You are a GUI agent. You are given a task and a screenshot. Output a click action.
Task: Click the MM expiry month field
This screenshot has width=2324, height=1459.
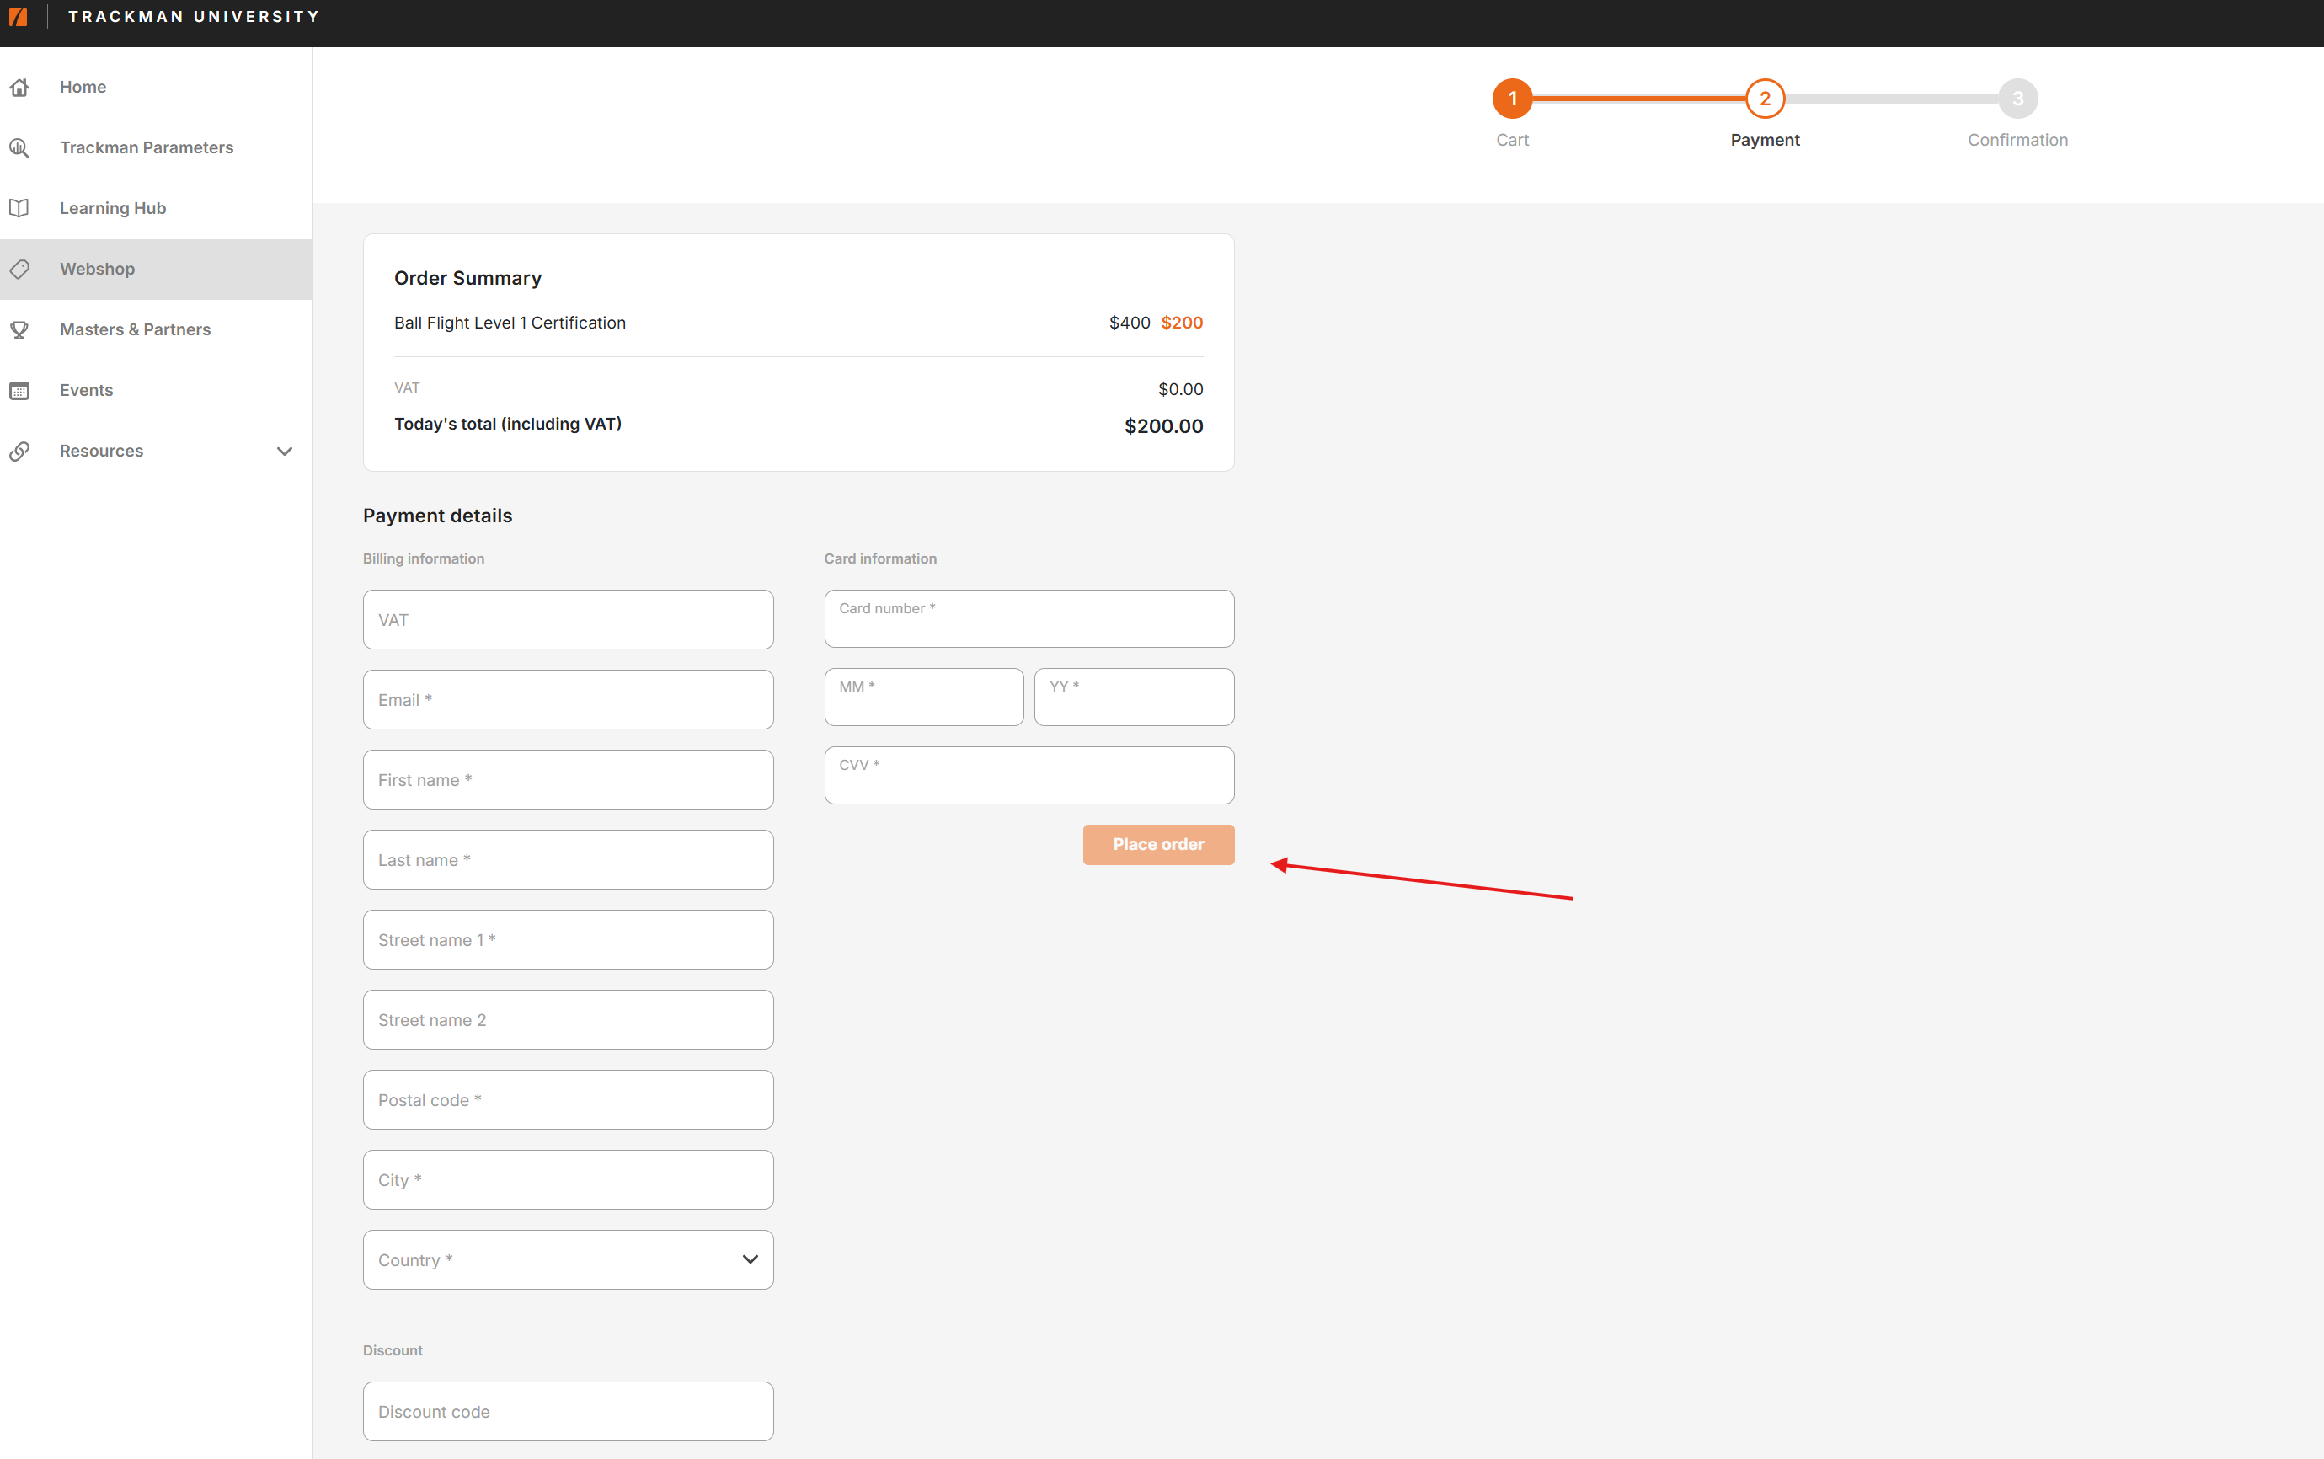(x=924, y=697)
